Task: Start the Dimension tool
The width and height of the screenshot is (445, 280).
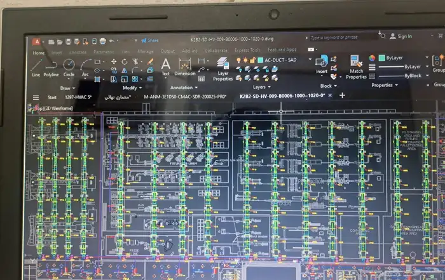Action: click(185, 66)
